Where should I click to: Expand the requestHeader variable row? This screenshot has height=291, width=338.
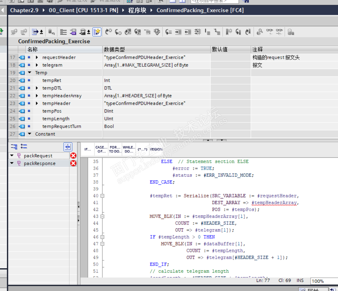click(37, 57)
